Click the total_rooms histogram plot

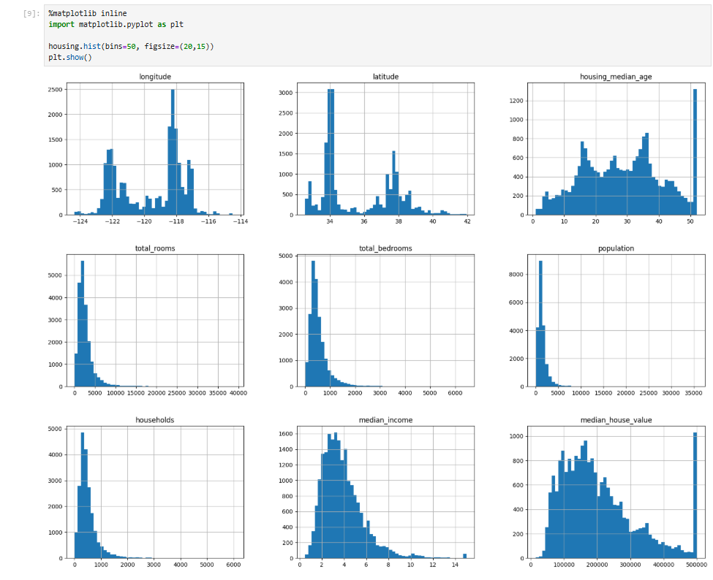pyautogui.click(x=155, y=321)
